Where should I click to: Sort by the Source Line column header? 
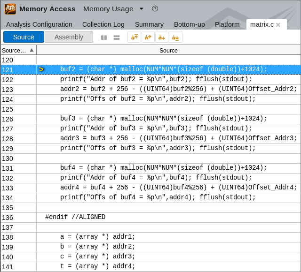point(18,50)
